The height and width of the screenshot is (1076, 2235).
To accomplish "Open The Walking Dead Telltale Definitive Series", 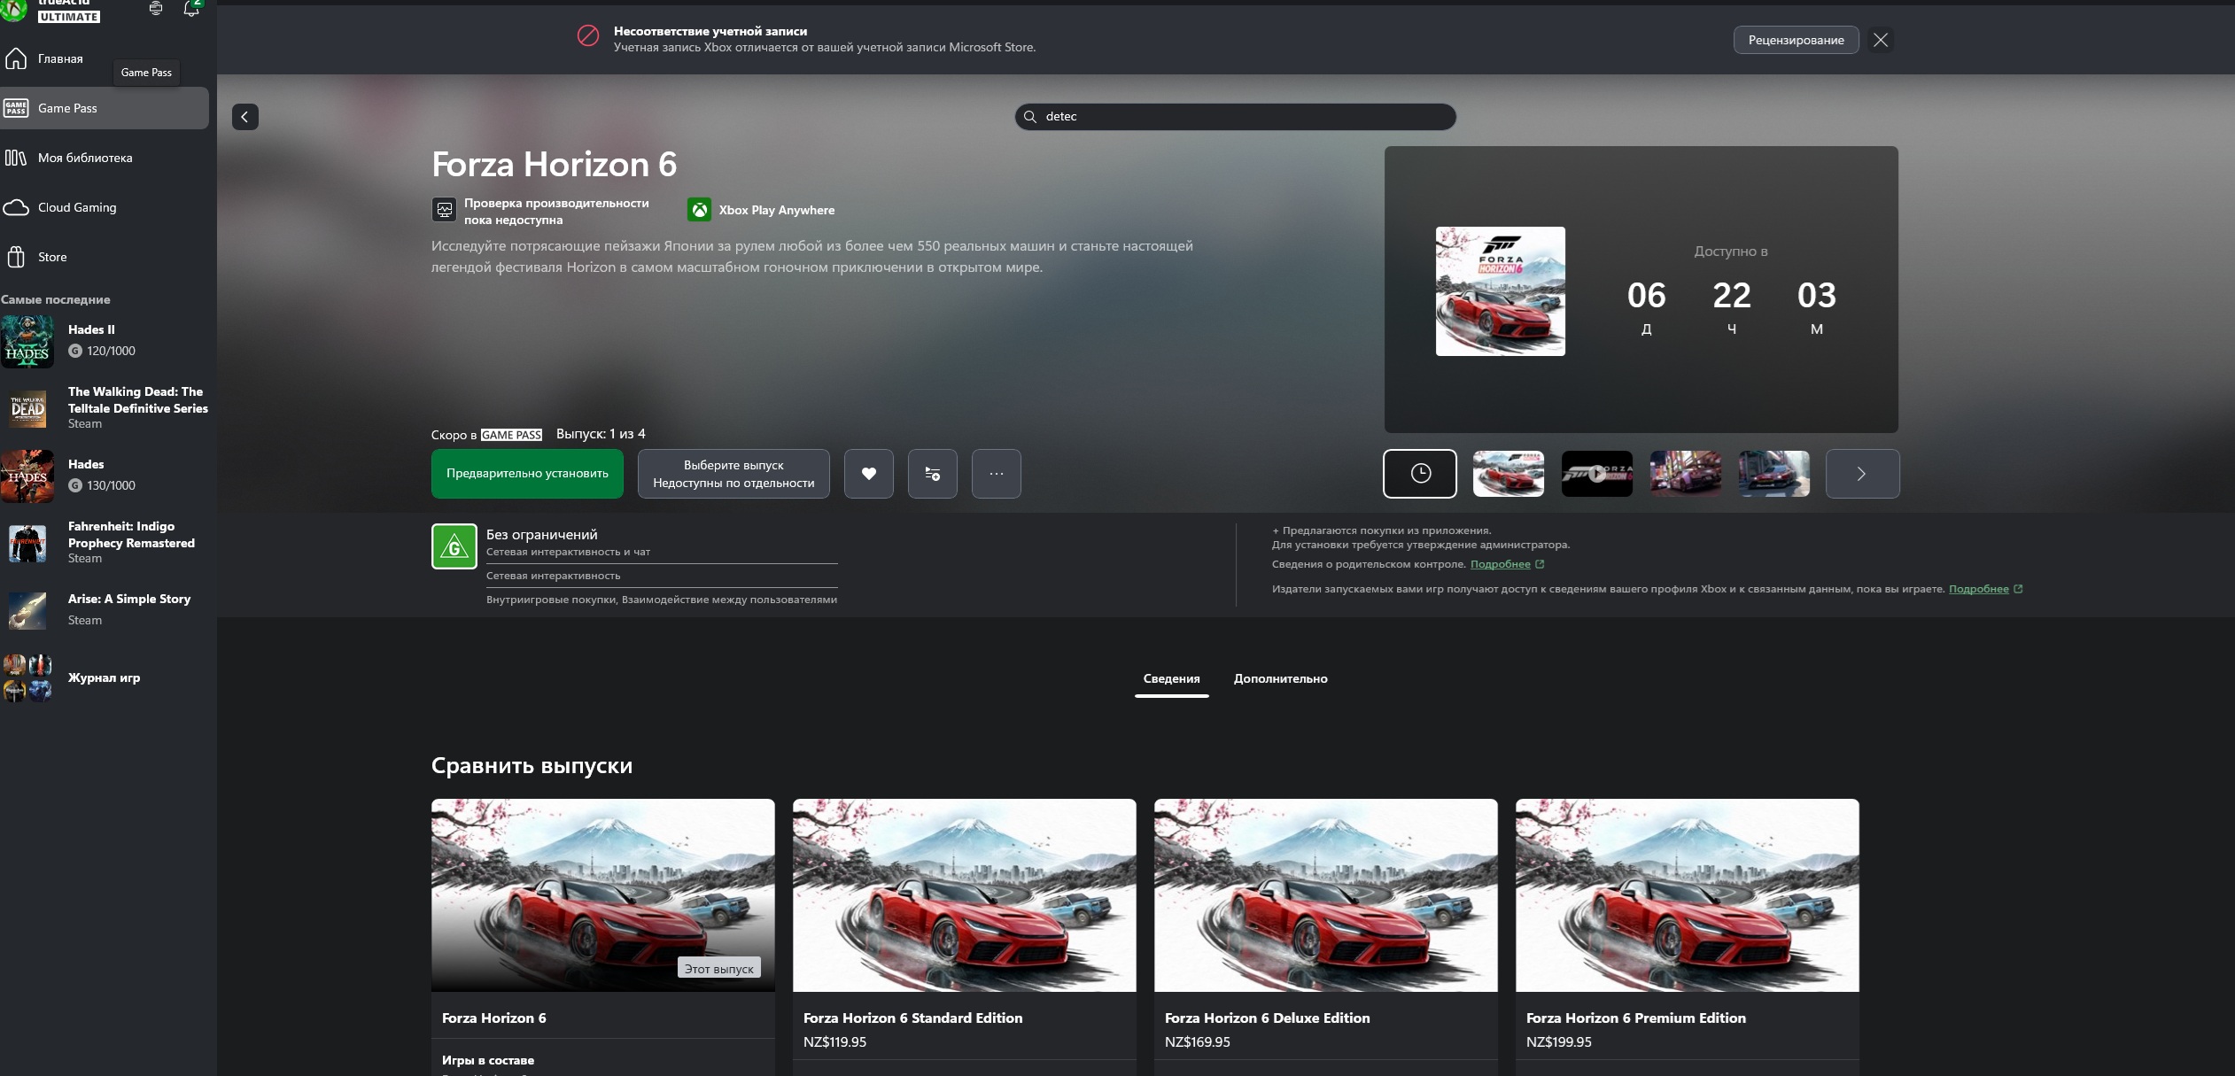I will 105,407.
